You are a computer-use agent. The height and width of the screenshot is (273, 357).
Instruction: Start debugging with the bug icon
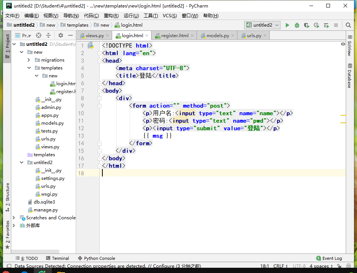[297, 25]
